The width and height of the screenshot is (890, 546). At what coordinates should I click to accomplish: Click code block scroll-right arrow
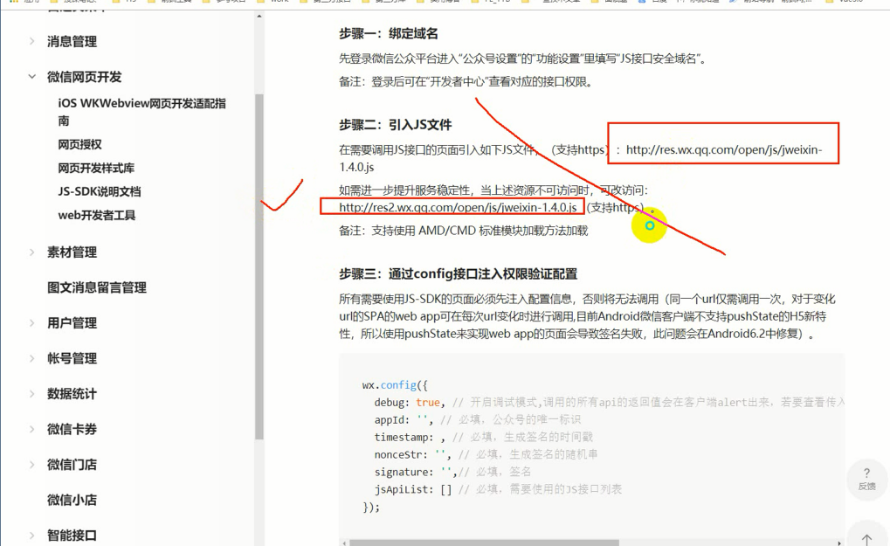[840, 543]
